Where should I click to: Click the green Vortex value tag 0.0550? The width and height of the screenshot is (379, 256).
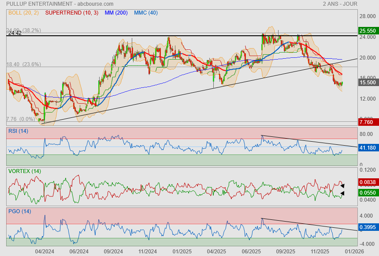click(x=368, y=193)
